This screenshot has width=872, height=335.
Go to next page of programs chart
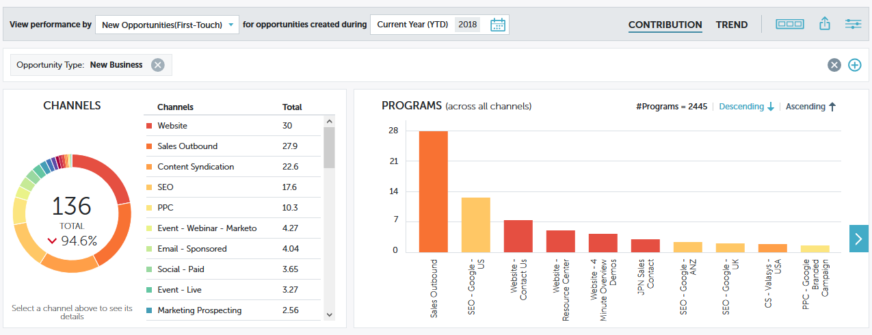pyautogui.click(x=859, y=239)
